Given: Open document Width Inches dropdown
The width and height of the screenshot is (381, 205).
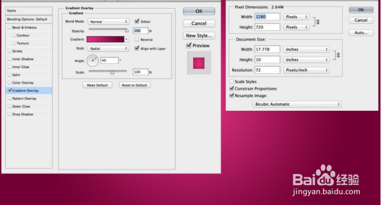Looking at the screenshot, I should click(x=306, y=49).
